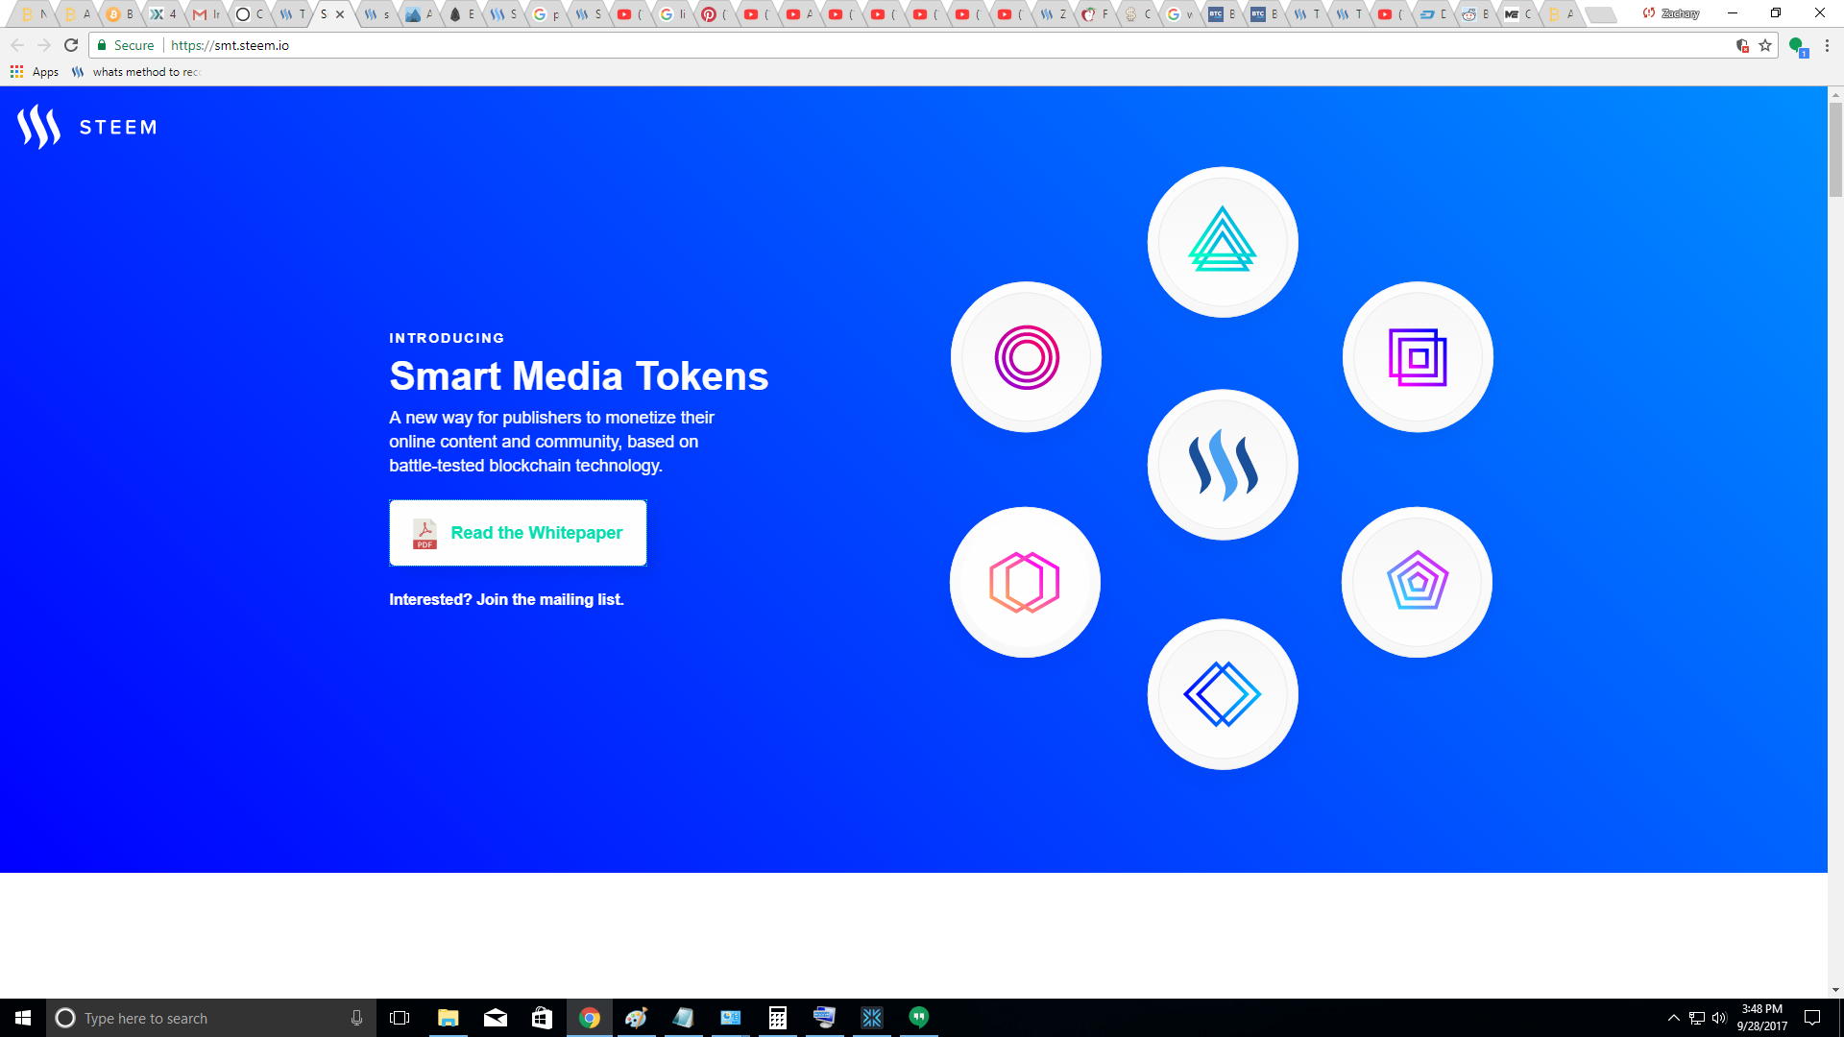Open the green Hangouts icon in taskbar

[919, 1018]
